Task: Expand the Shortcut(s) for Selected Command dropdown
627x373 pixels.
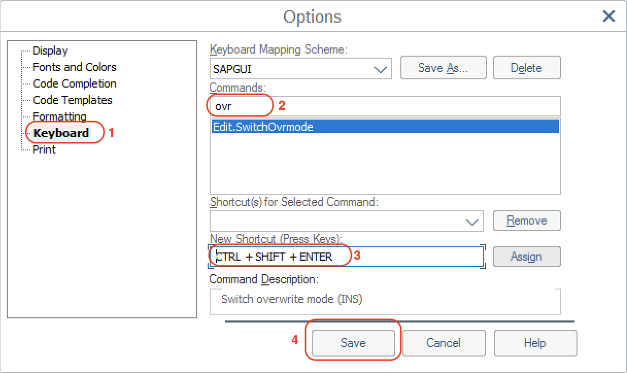Action: click(471, 221)
